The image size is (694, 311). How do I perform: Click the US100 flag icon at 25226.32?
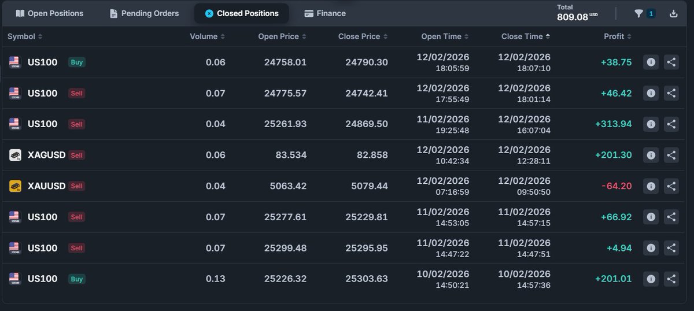(x=14, y=279)
